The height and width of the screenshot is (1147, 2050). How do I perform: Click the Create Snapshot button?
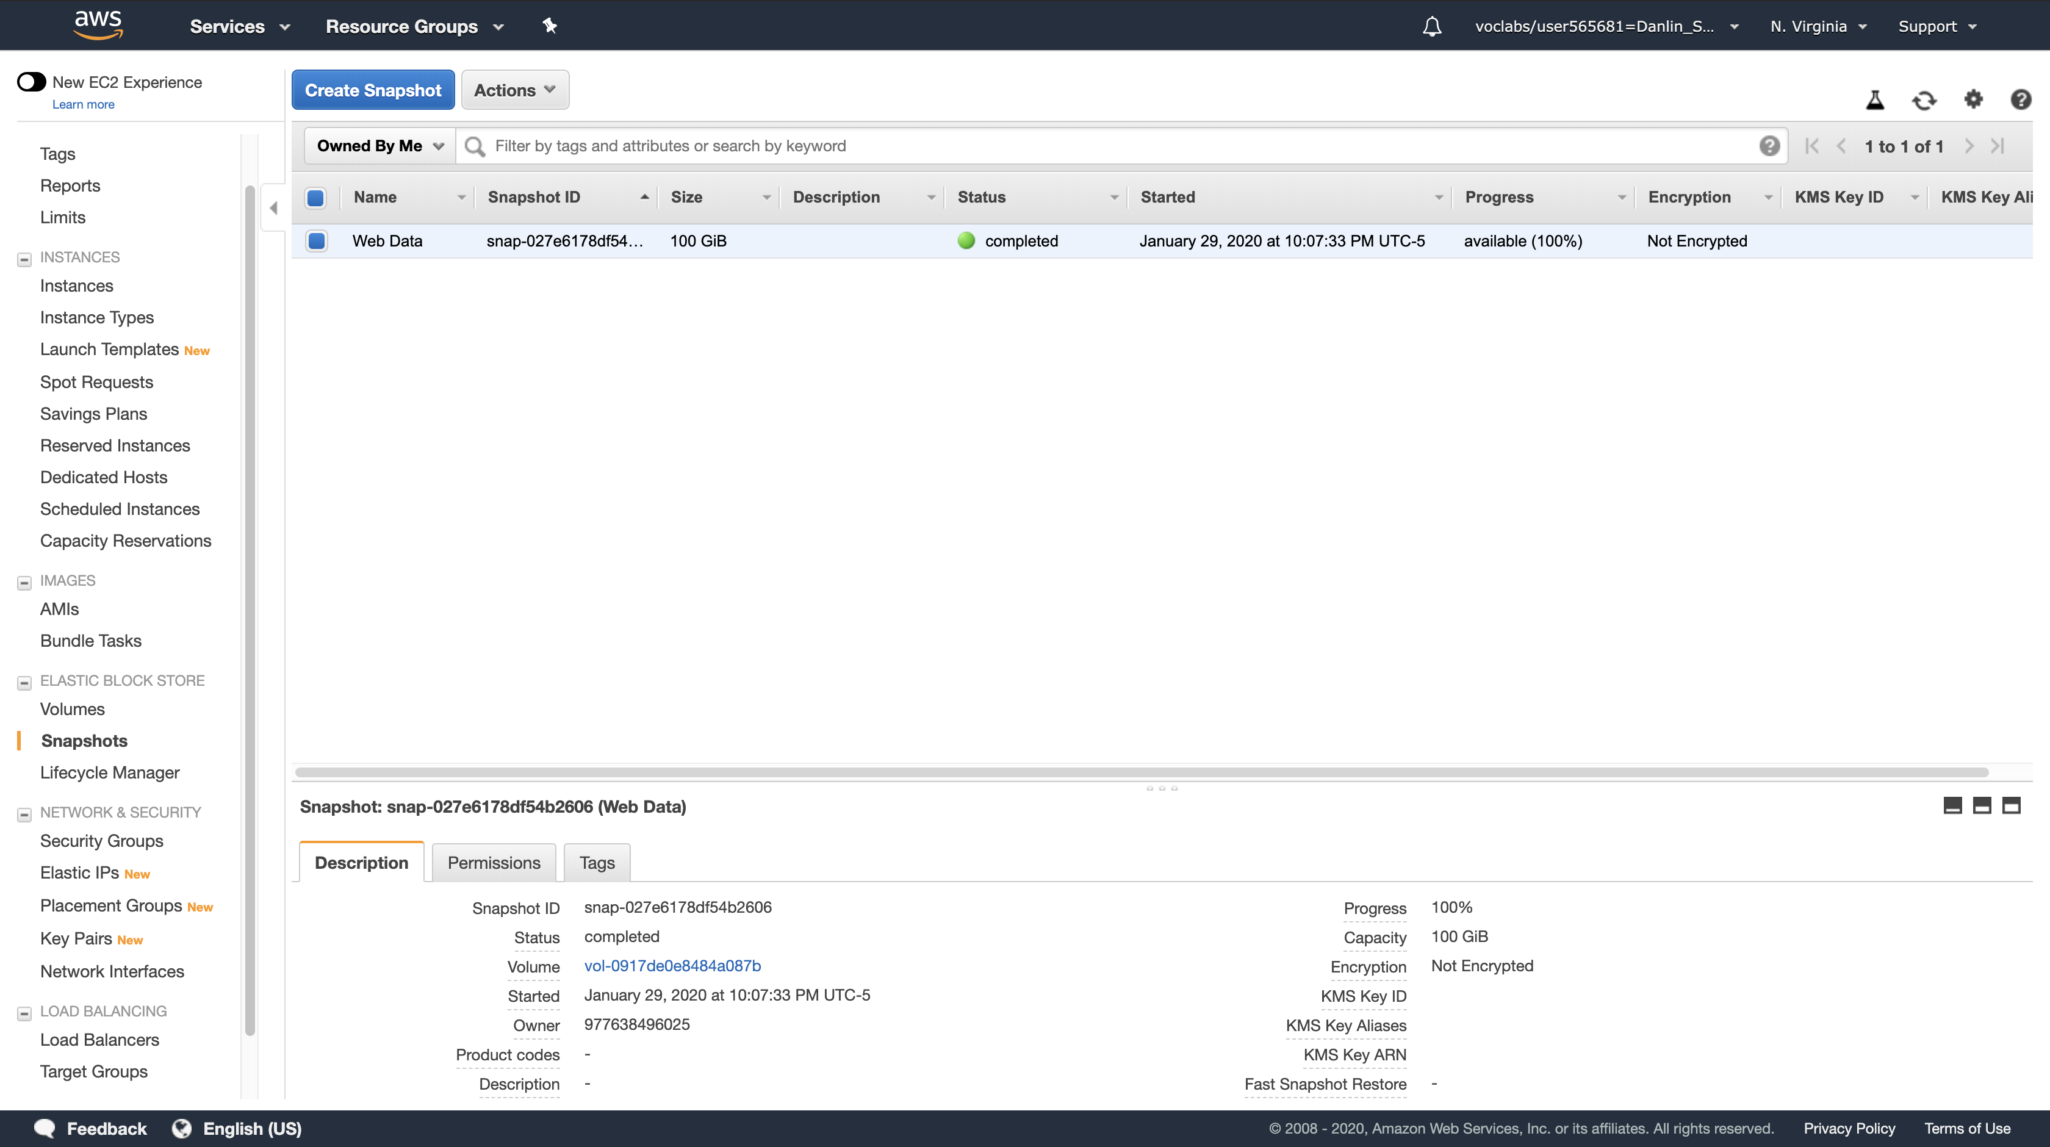tap(372, 90)
